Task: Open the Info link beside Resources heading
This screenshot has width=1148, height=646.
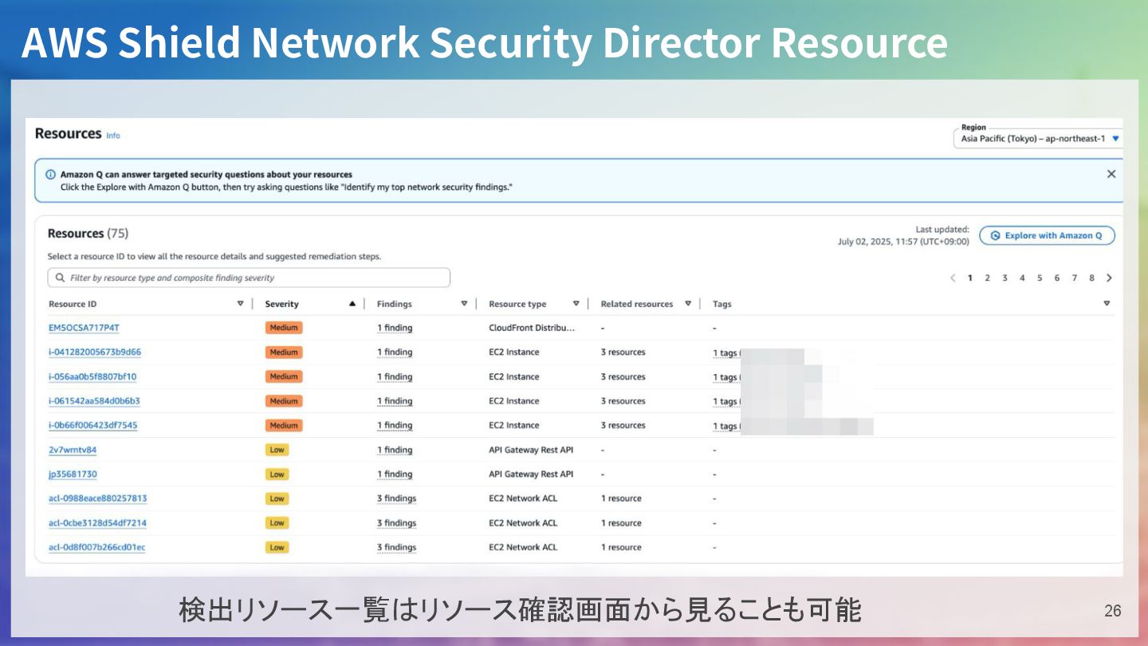Action: pos(113,136)
